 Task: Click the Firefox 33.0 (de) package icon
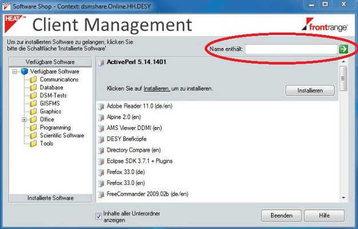(x=101, y=172)
